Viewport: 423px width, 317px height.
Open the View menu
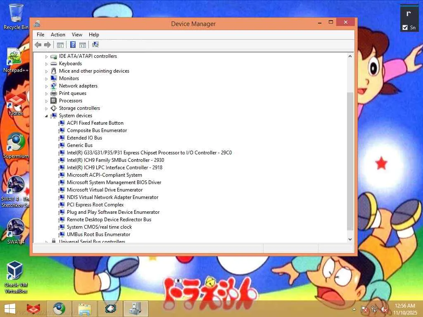pyautogui.click(x=77, y=35)
